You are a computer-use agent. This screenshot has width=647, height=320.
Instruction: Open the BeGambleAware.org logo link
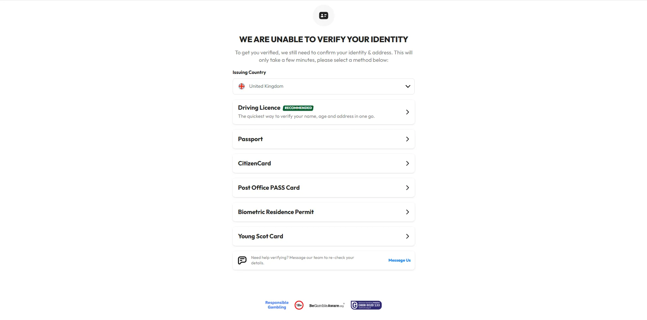coord(326,305)
